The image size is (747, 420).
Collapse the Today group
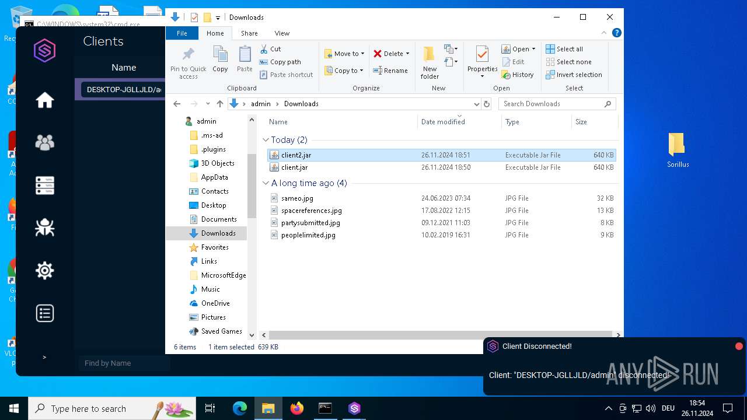coord(266,140)
